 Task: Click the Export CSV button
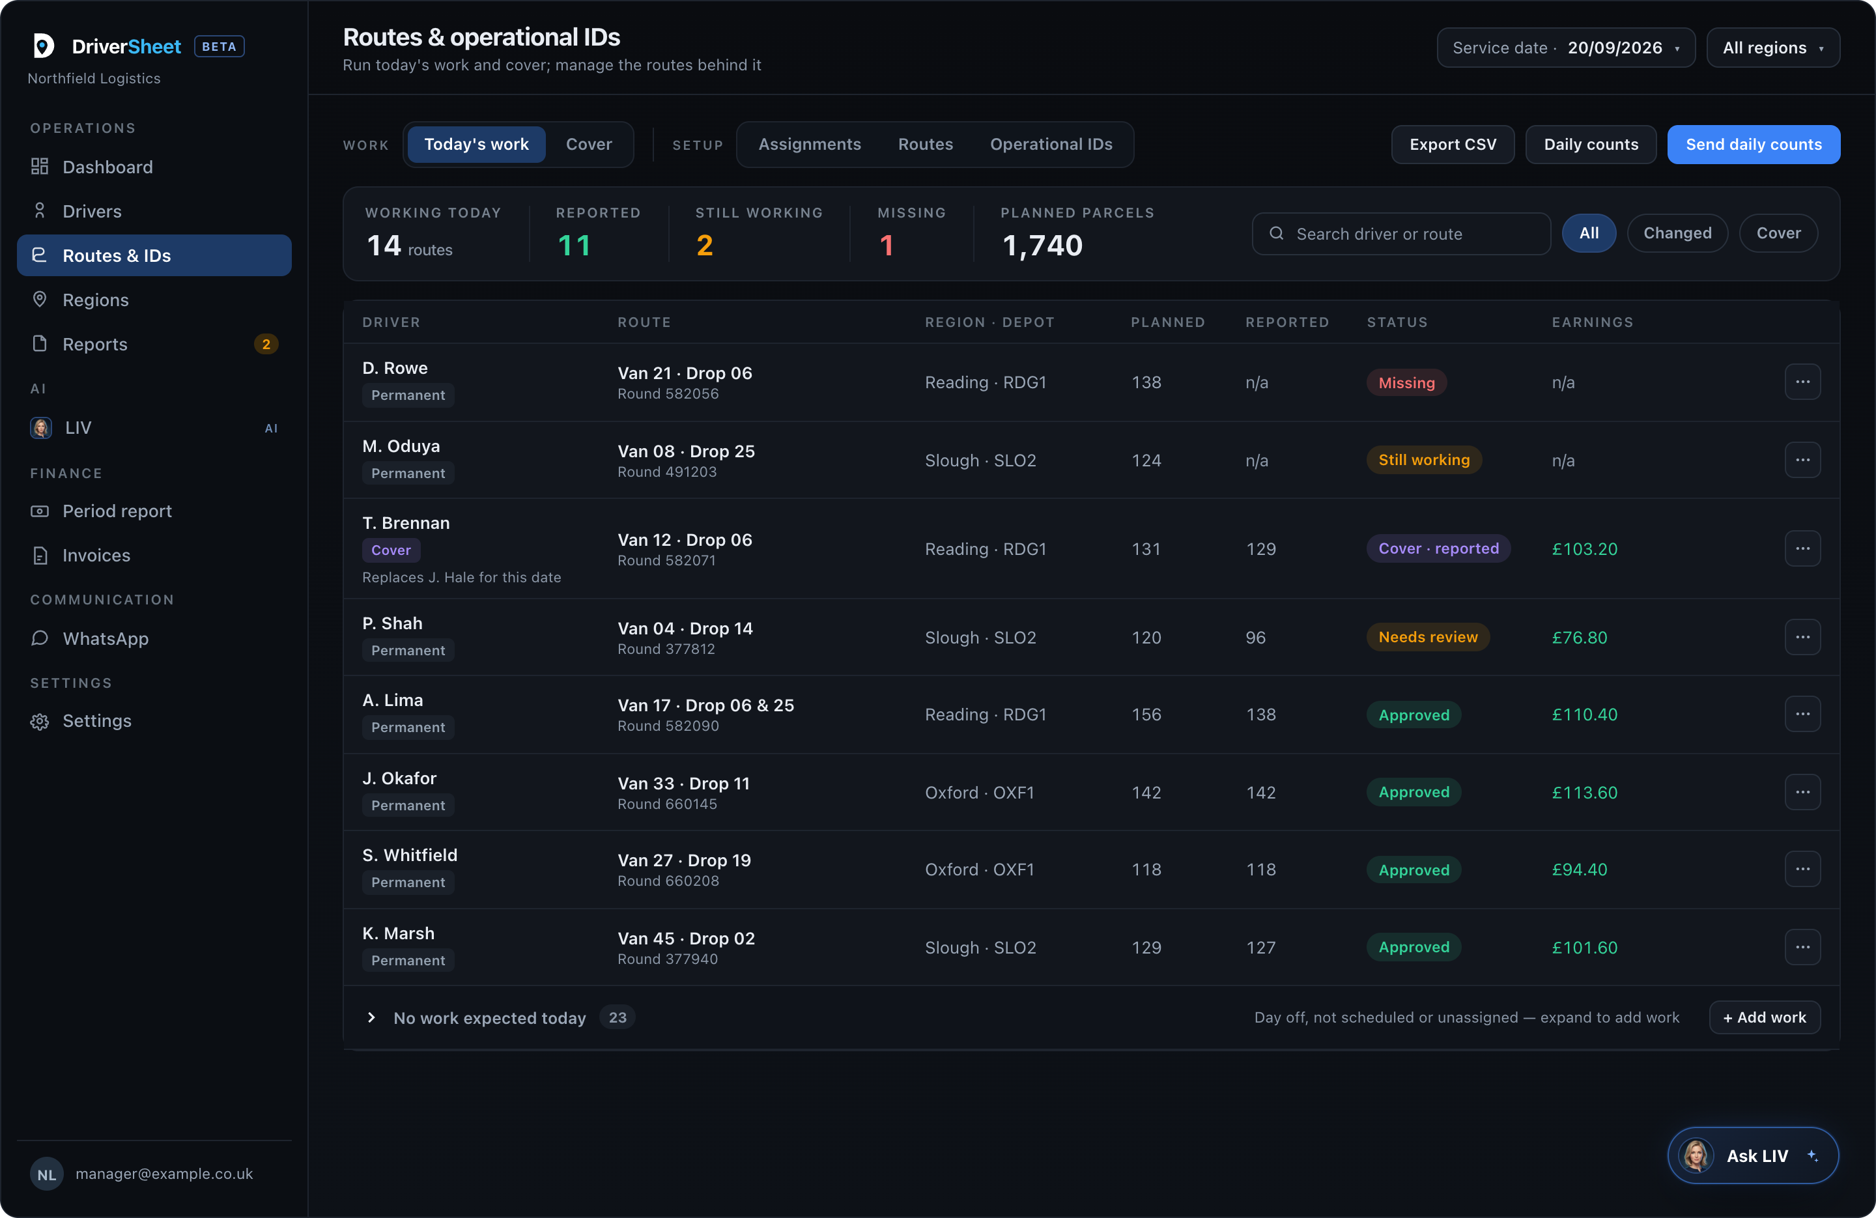pyautogui.click(x=1452, y=145)
